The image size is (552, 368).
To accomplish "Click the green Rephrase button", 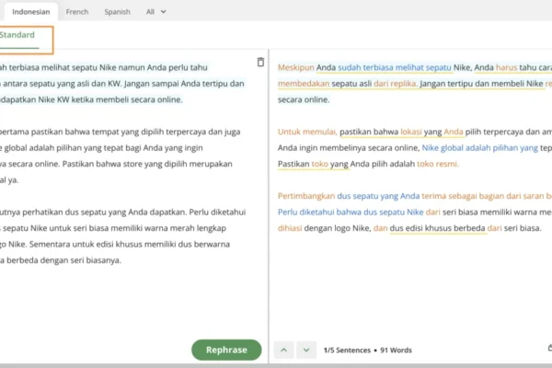I will click(226, 350).
